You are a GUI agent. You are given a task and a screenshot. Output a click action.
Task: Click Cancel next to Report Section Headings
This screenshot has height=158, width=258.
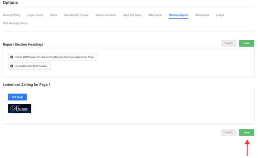pyautogui.click(x=229, y=43)
